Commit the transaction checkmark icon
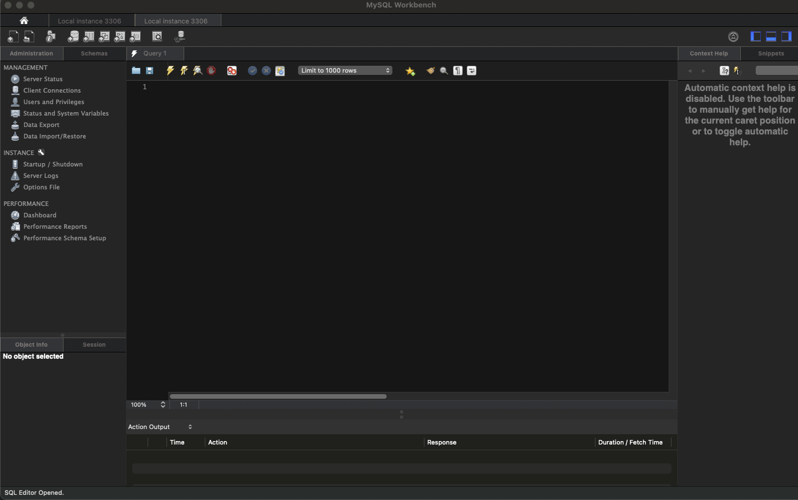Image resolution: width=798 pixels, height=500 pixels. [x=252, y=70]
